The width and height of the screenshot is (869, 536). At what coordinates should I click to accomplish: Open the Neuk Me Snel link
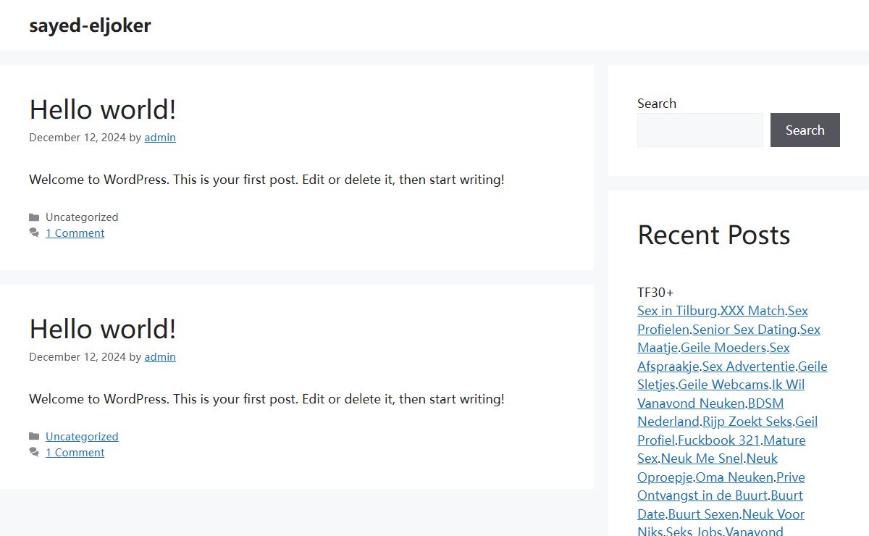tap(702, 458)
